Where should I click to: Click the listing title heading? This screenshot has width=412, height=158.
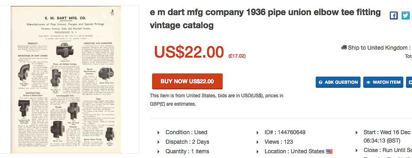point(265,19)
